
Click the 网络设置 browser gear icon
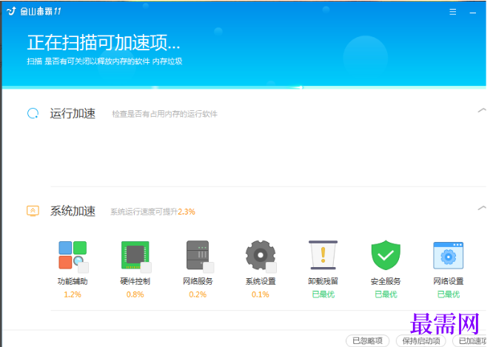449,255
